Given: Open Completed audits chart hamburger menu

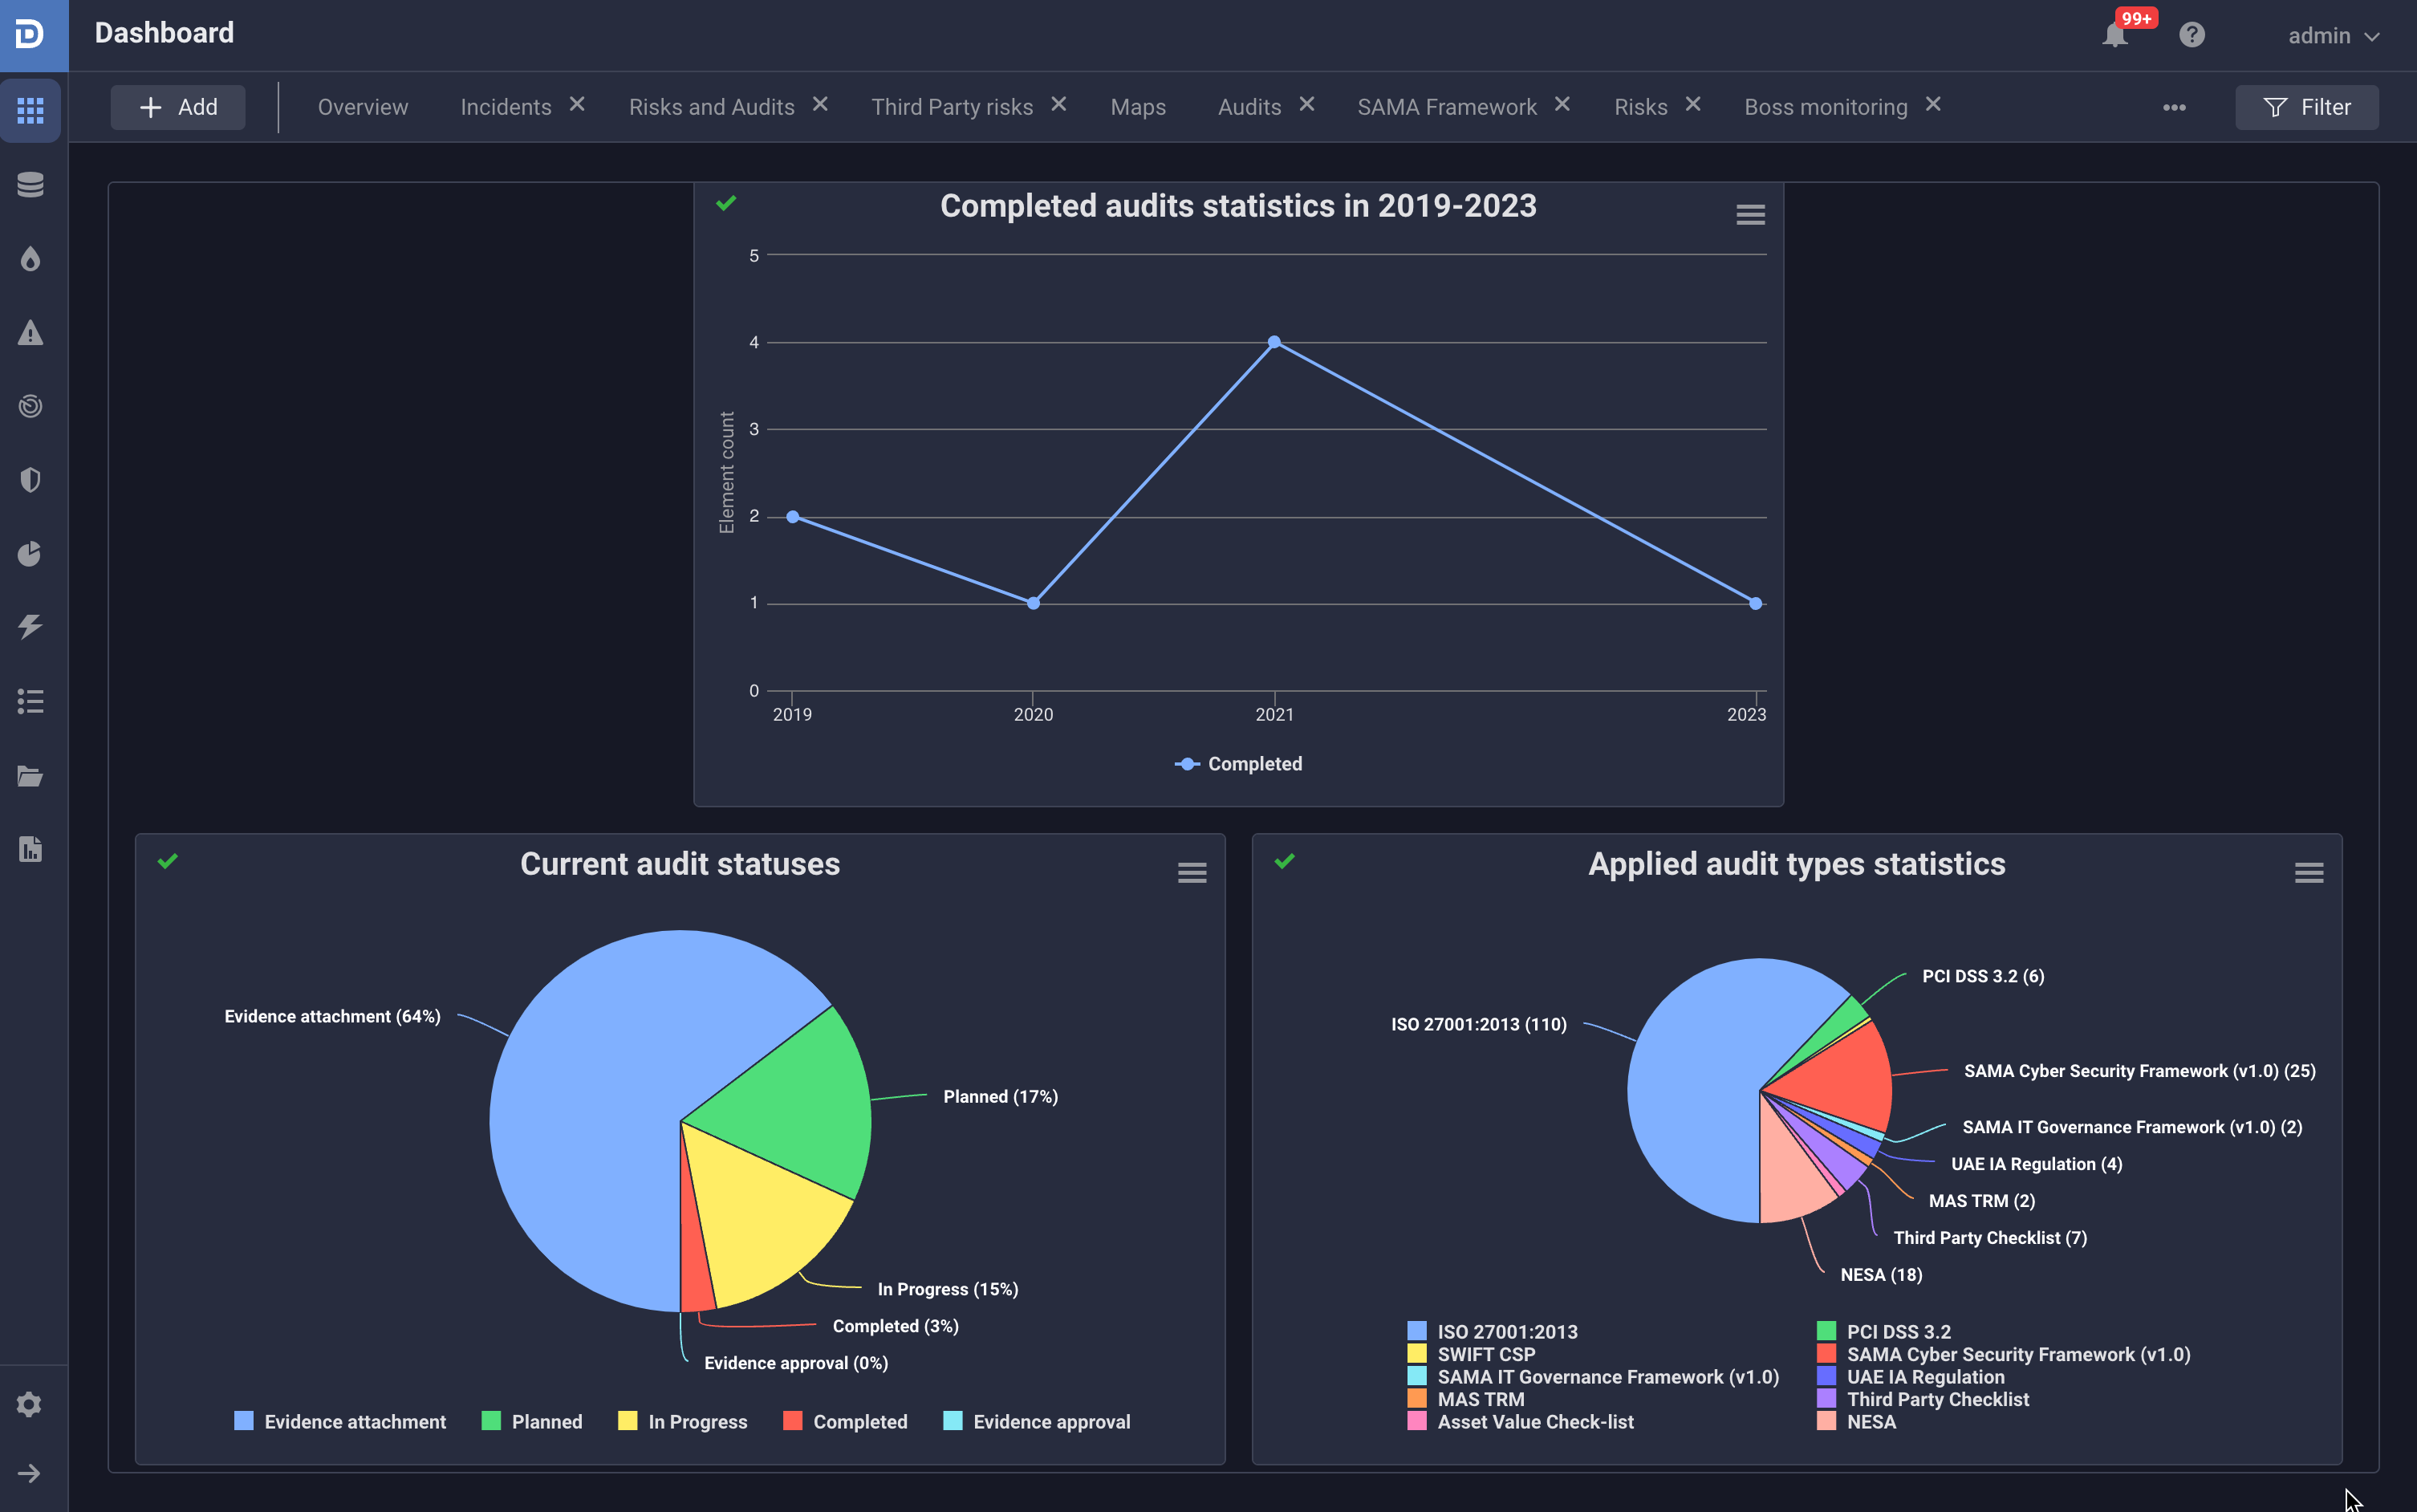Looking at the screenshot, I should click(x=1749, y=215).
